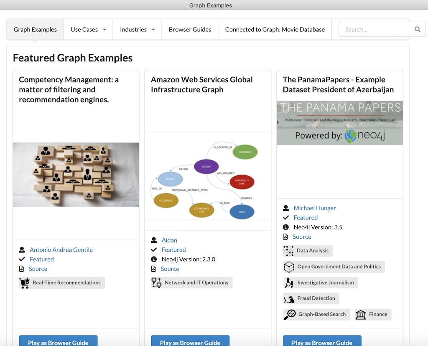This screenshot has height=346, width=428.
Task: Click the Graph-Based Search magnifier icon
Action: (x=289, y=314)
